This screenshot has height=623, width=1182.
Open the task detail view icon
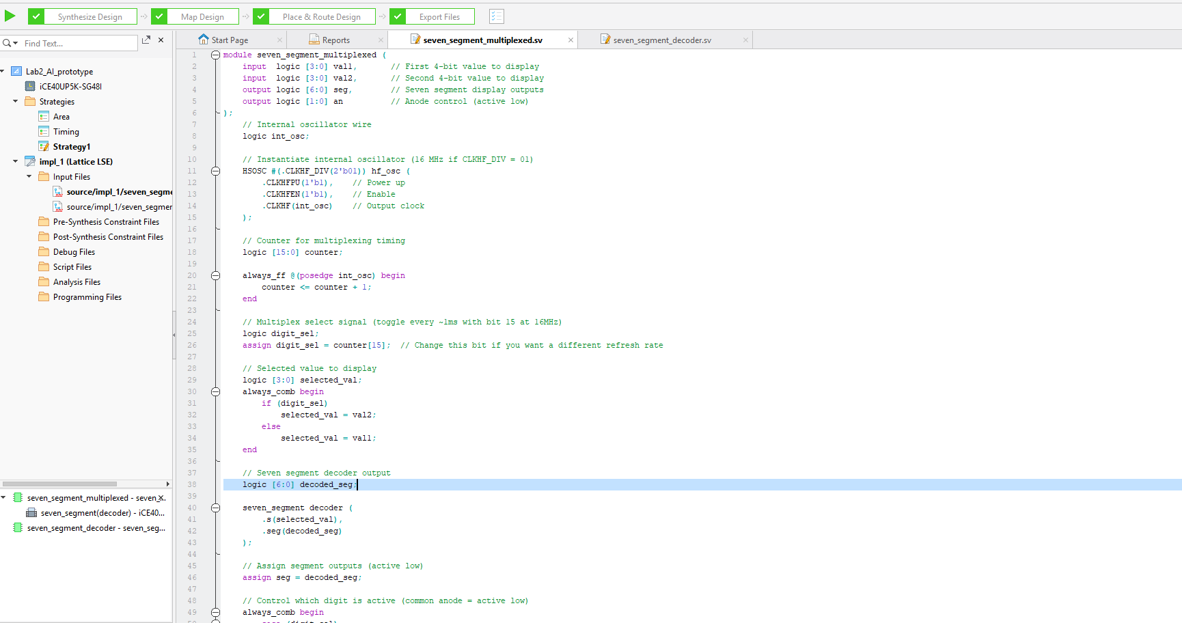click(x=497, y=16)
